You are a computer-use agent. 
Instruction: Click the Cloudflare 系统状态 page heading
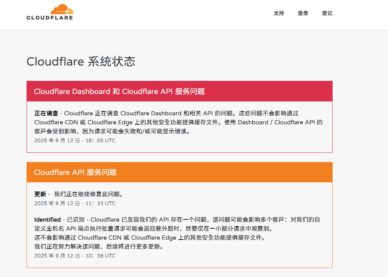[81, 62]
